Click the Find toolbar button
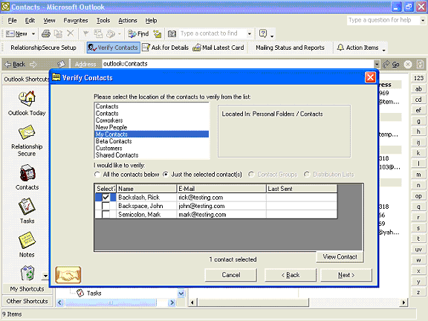Image resolution: width=428 pixels, height=321 pixels. click(x=138, y=33)
